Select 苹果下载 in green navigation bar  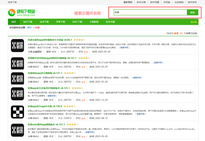pos(60,22)
